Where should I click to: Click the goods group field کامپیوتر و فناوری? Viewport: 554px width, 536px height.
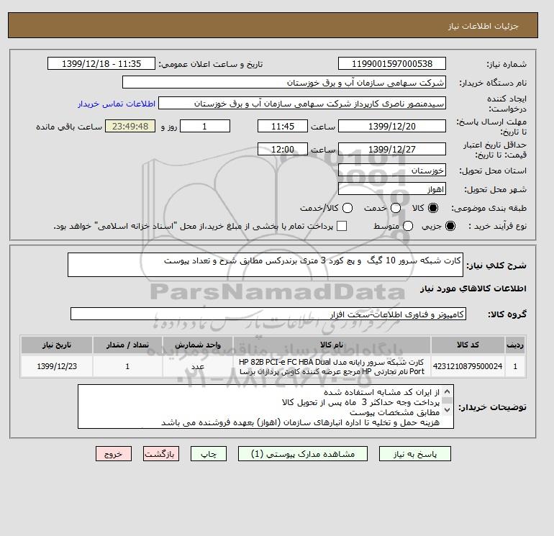click(x=268, y=314)
